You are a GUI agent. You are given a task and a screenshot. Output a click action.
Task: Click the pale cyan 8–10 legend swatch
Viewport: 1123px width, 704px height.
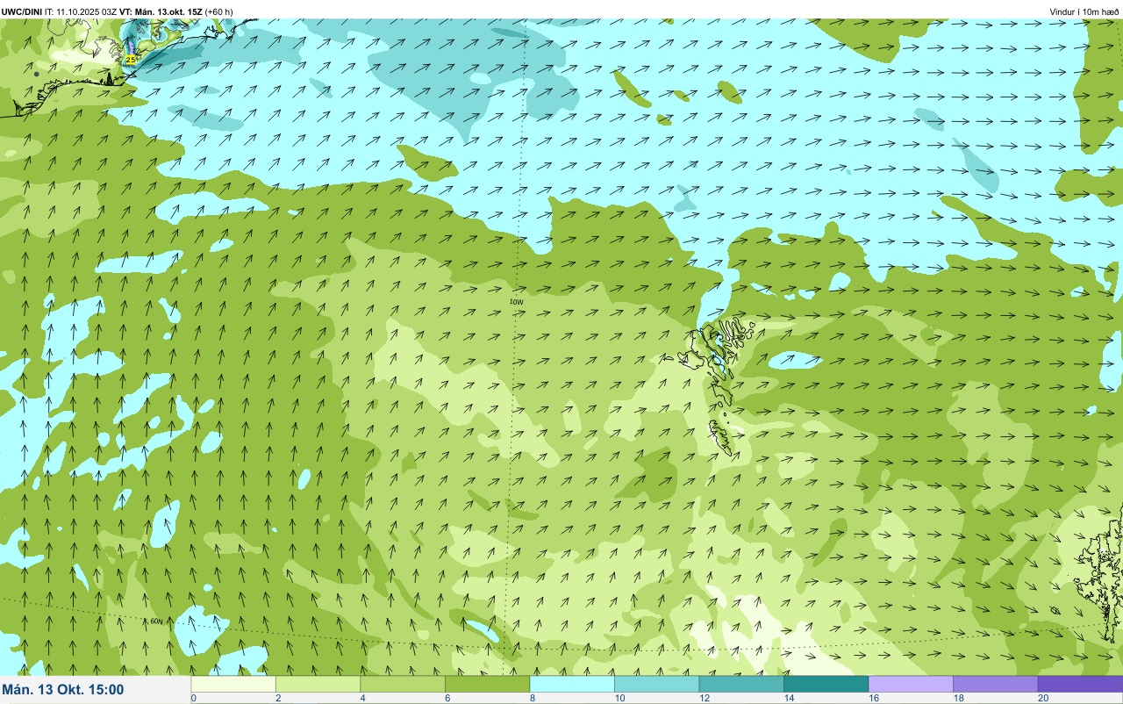(x=572, y=684)
